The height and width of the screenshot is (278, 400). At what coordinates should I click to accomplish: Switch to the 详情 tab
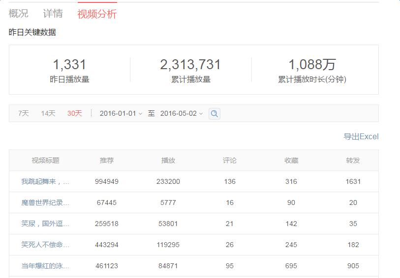pos(53,13)
